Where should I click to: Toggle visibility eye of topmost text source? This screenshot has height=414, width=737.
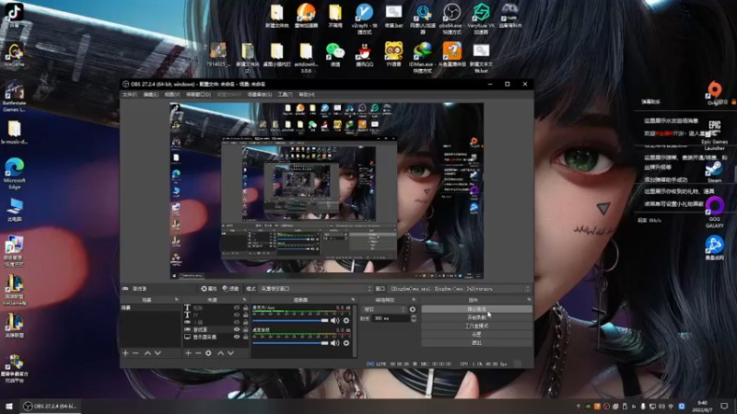(x=237, y=308)
